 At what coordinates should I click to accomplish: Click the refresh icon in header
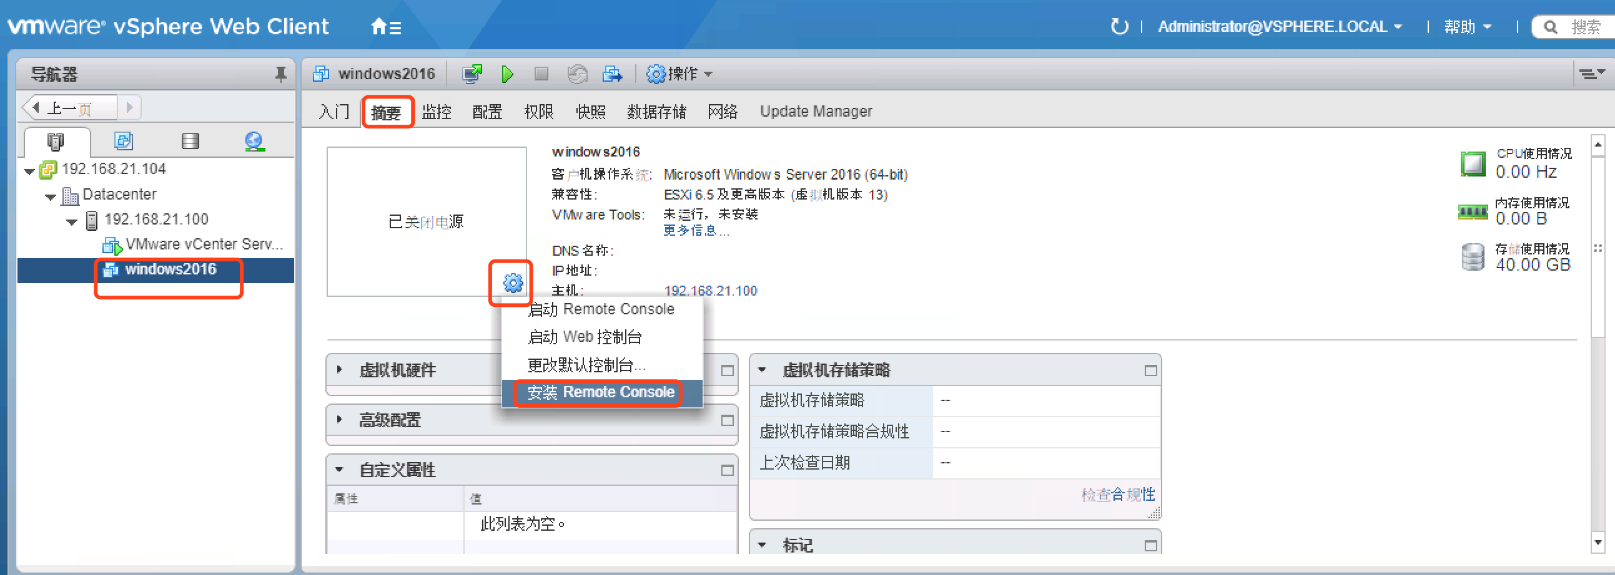[1119, 26]
